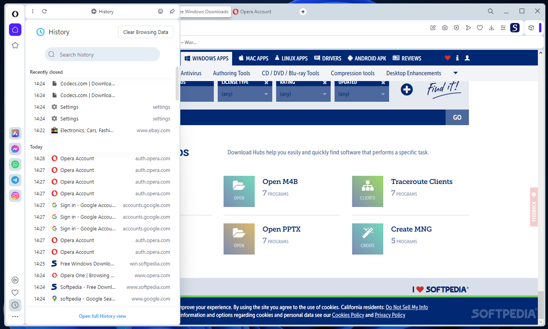
Task: Take a snapshot with the camera icon
Action: 445,28
